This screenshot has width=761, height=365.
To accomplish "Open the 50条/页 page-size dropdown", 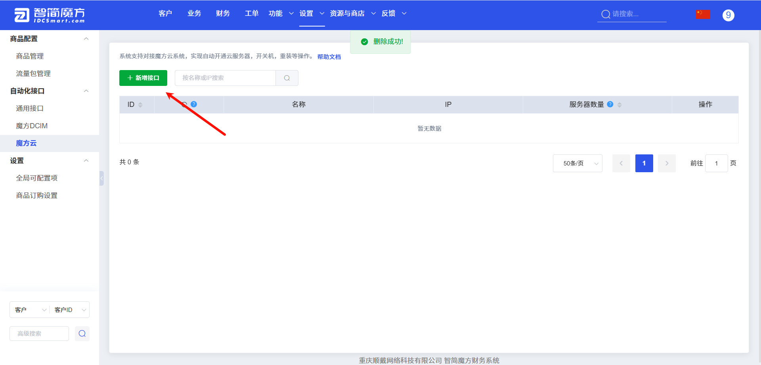I will tap(577, 163).
